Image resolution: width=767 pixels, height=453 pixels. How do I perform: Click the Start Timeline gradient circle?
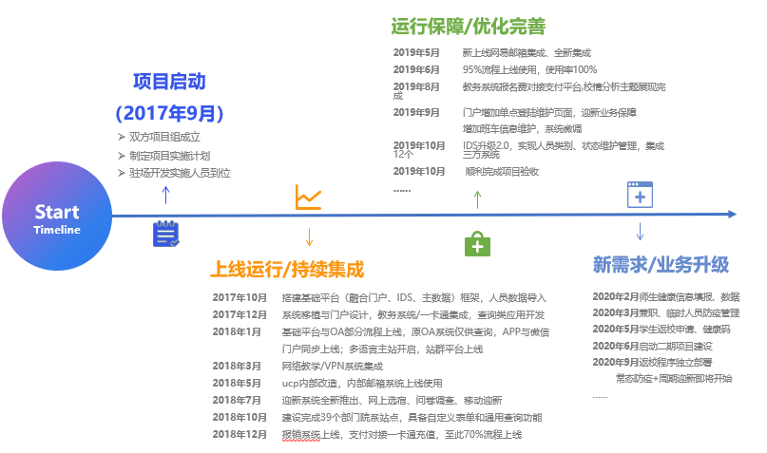point(57,218)
